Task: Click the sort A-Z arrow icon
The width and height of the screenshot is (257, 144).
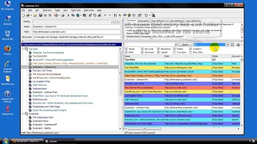Action: point(115,15)
